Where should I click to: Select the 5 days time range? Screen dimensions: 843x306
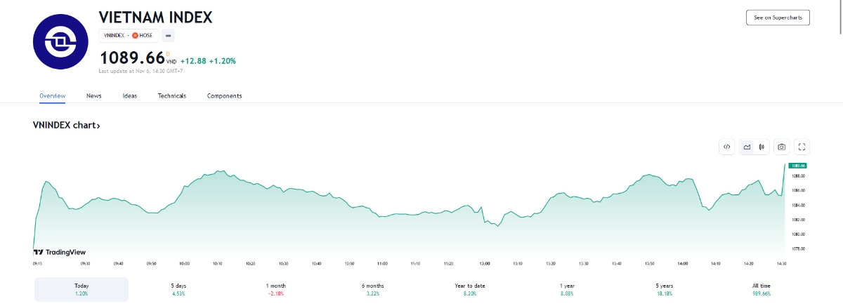pyautogui.click(x=179, y=289)
